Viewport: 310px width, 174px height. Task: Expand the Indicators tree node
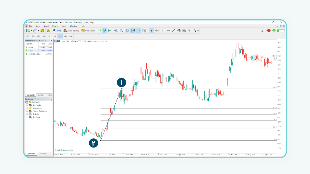coord(27,108)
